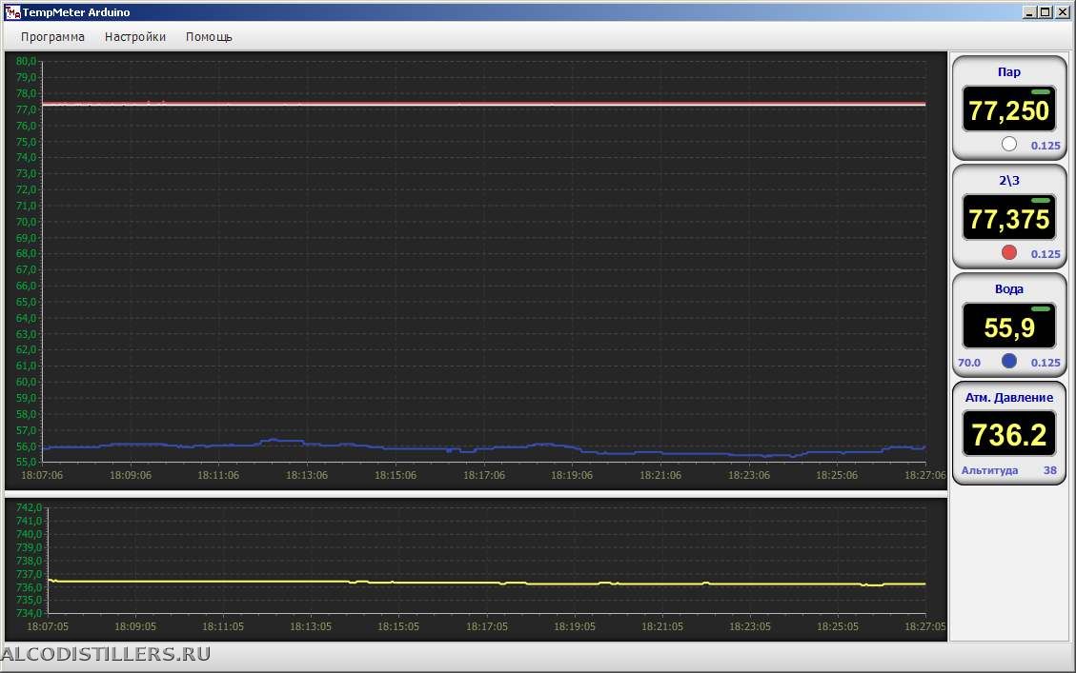
Task: Click the 70.0 threshold value under Вода
Action: coord(969,363)
